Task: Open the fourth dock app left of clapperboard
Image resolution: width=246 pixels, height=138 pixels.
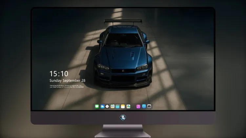Action: click(x=112, y=107)
